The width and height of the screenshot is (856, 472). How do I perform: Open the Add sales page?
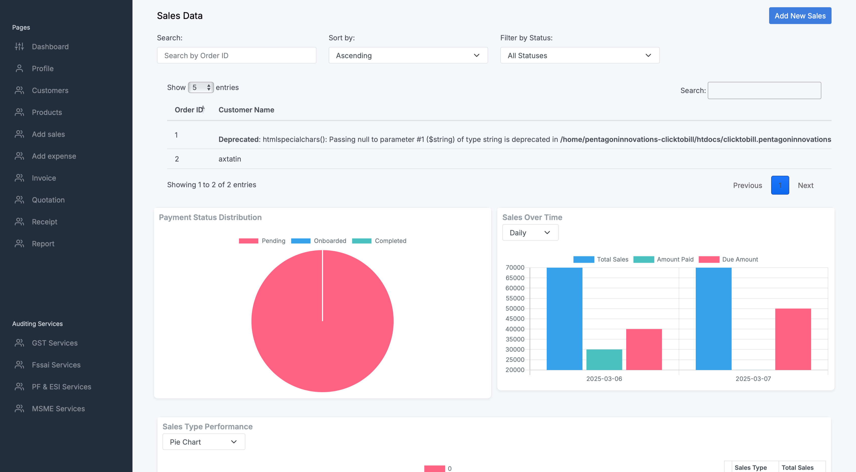(x=48, y=134)
